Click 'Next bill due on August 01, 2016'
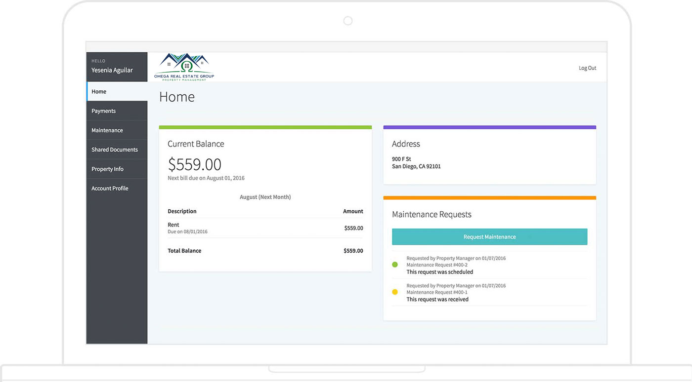 (206, 178)
